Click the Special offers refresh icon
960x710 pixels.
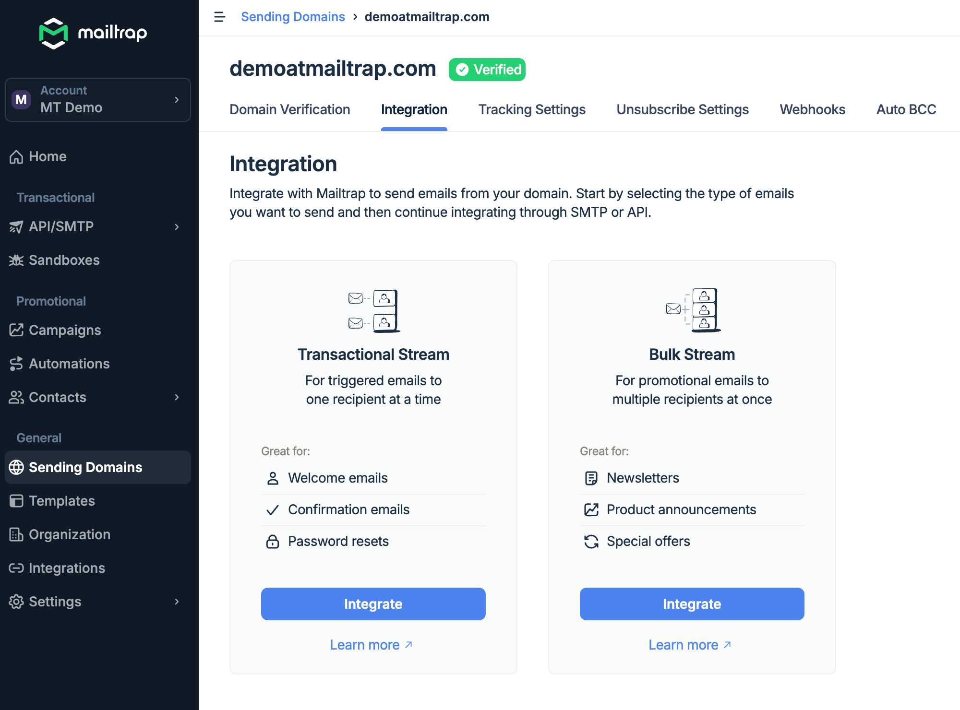(591, 542)
